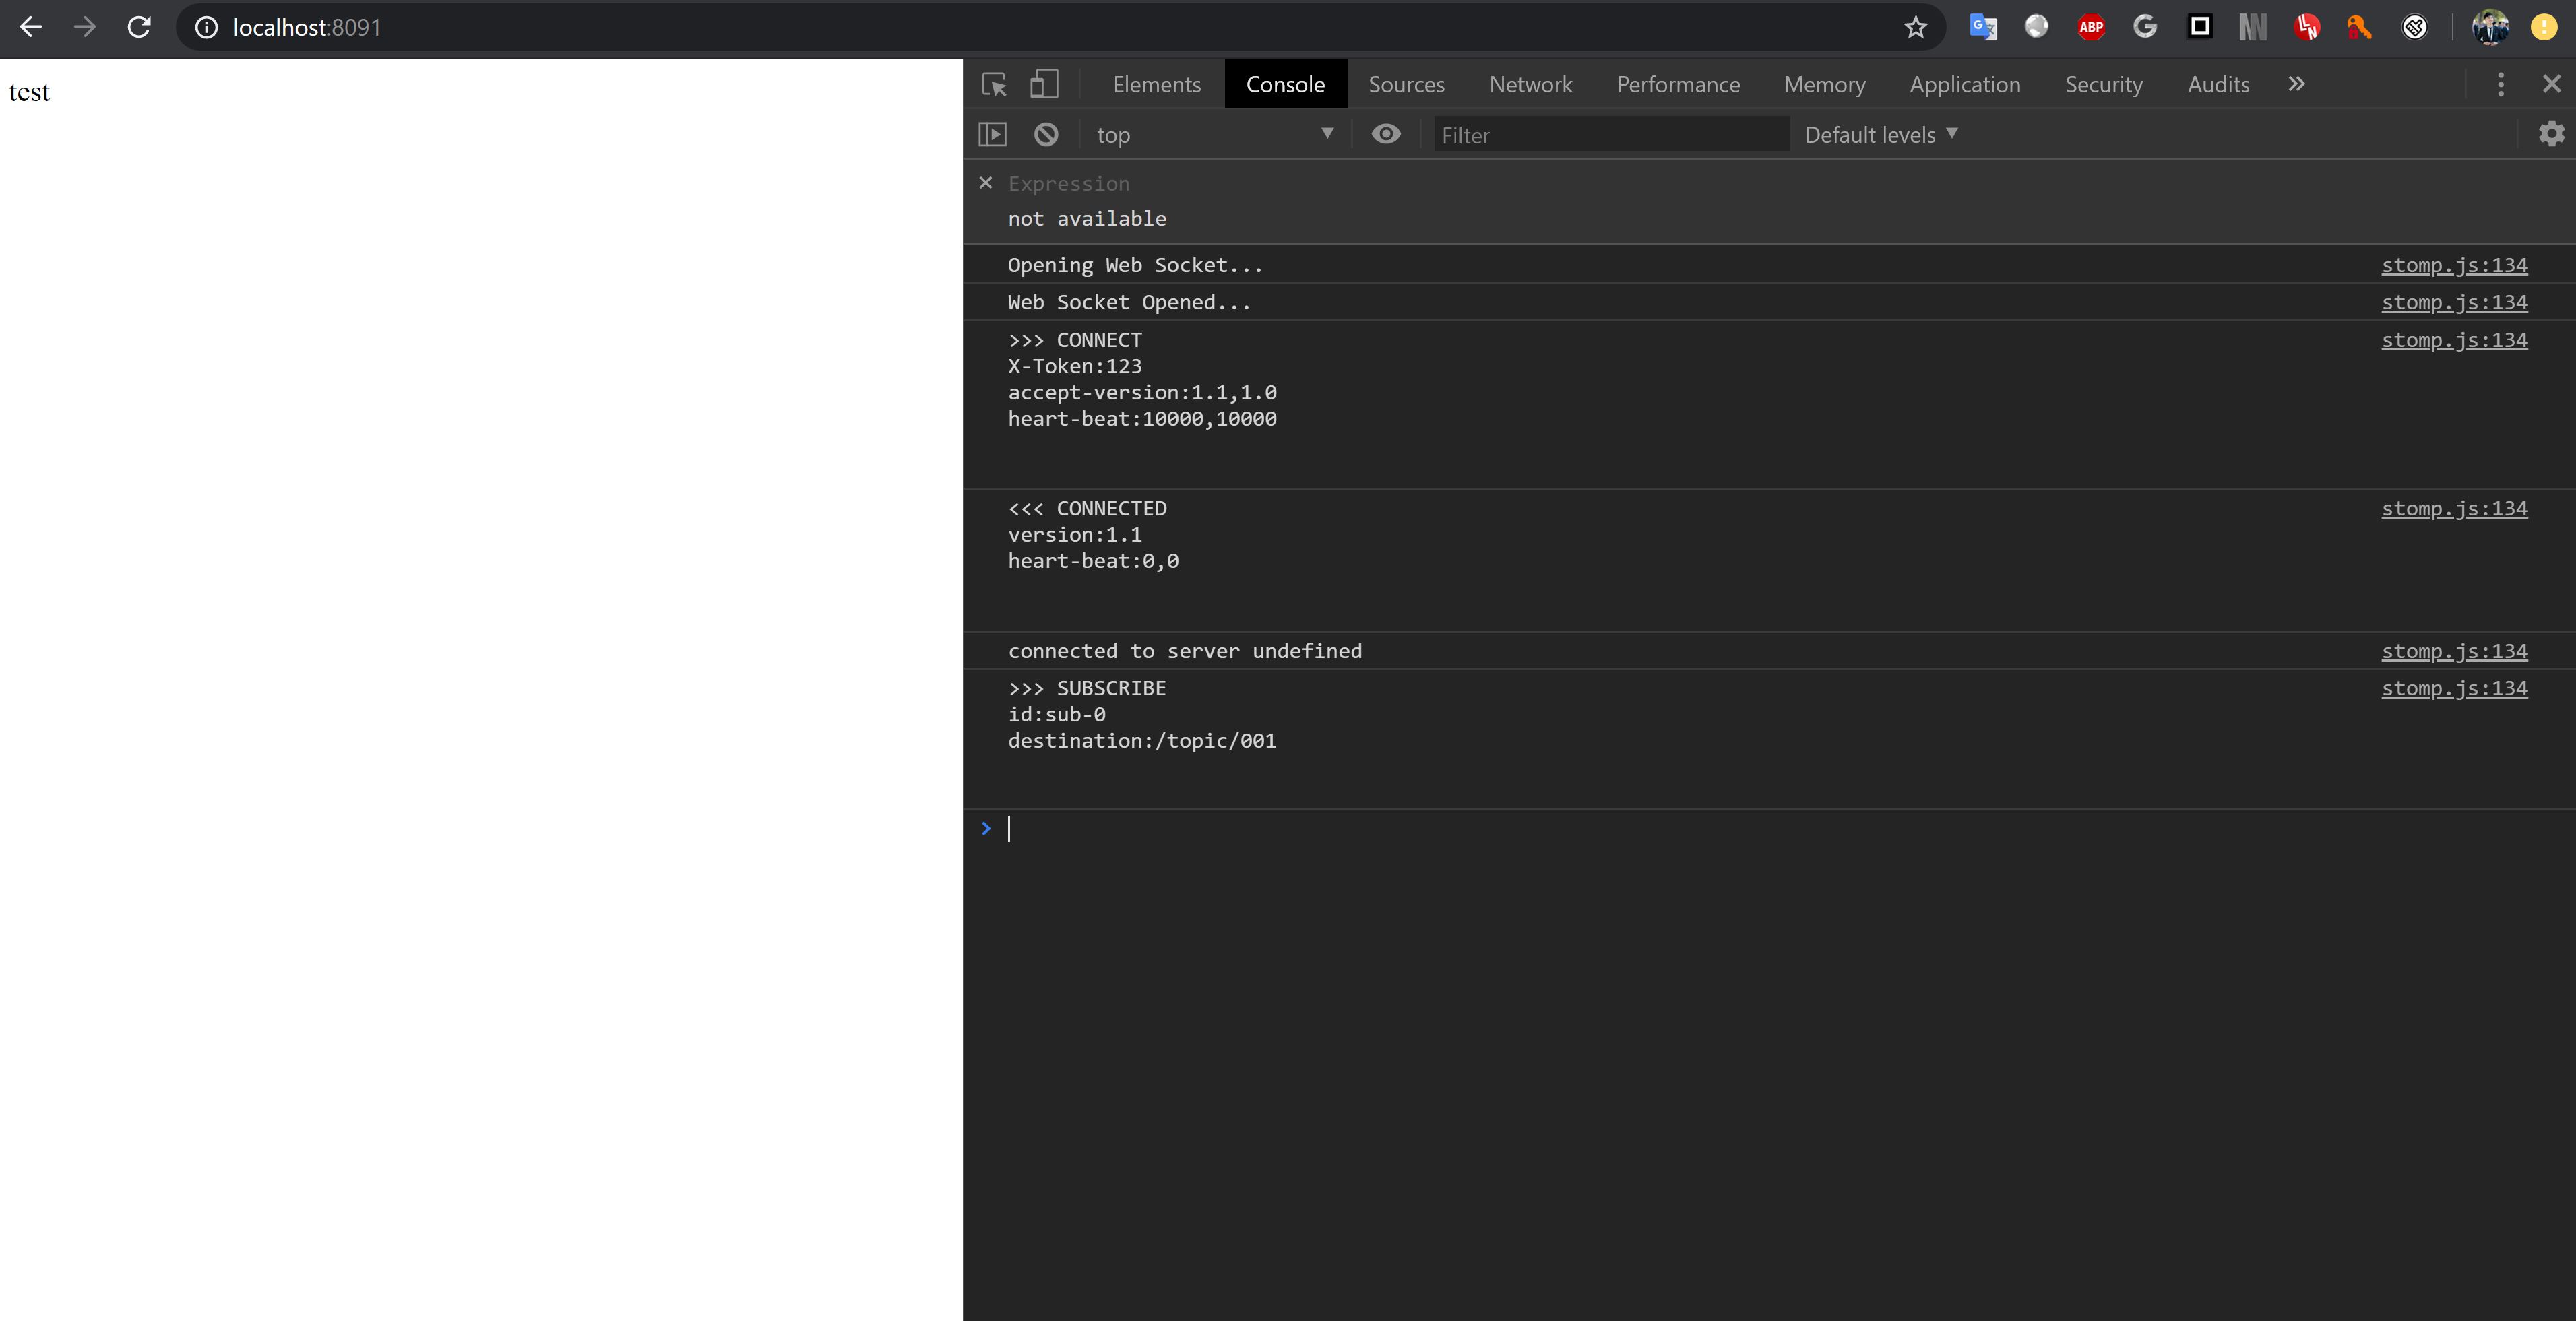This screenshot has width=2576, height=1321.
Task: Click the back navigation arrow button
Action: tap(29, 27)
